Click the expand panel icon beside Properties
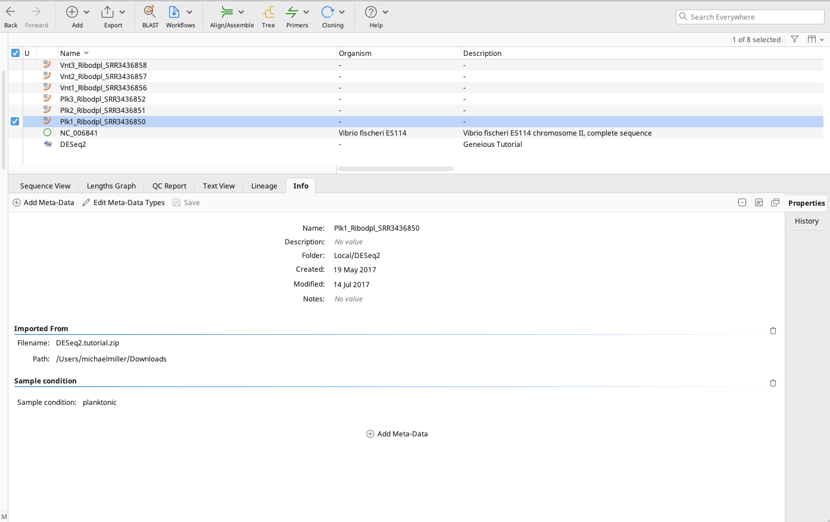830x522 pixels. point(759,203)
